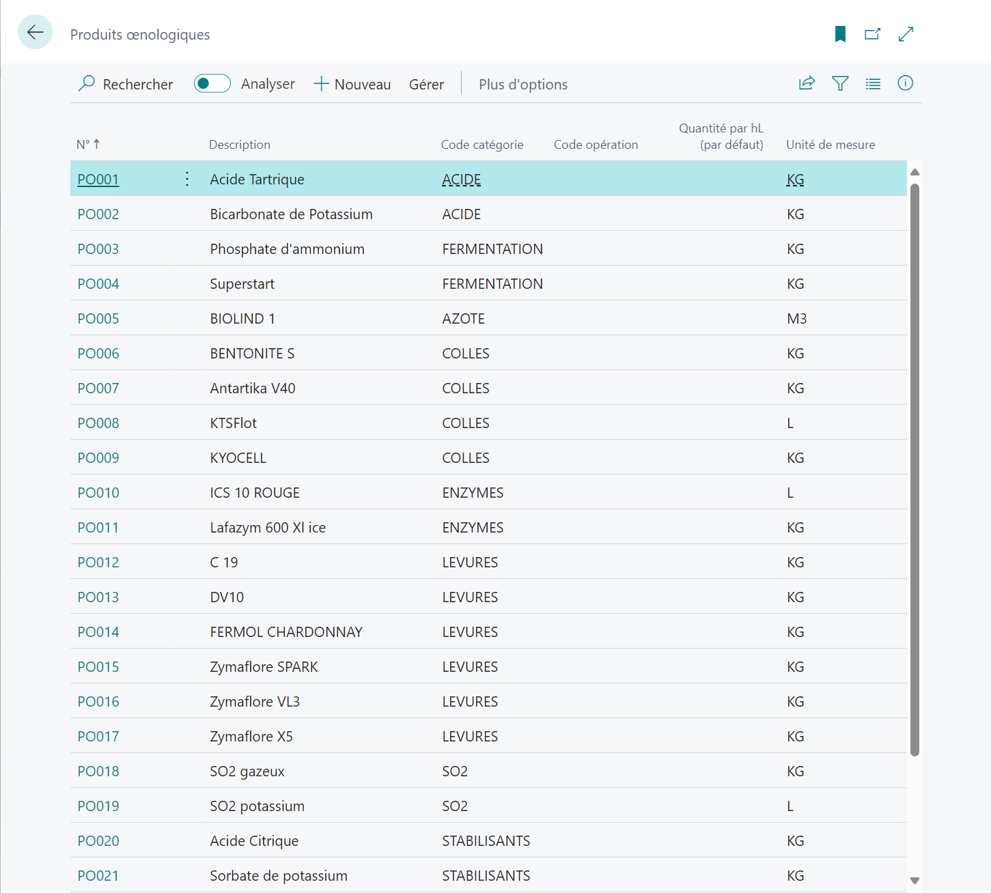Click the Rechercher magnifier search
The width and height of the screenshot is (991, 893).
point(126,84)
